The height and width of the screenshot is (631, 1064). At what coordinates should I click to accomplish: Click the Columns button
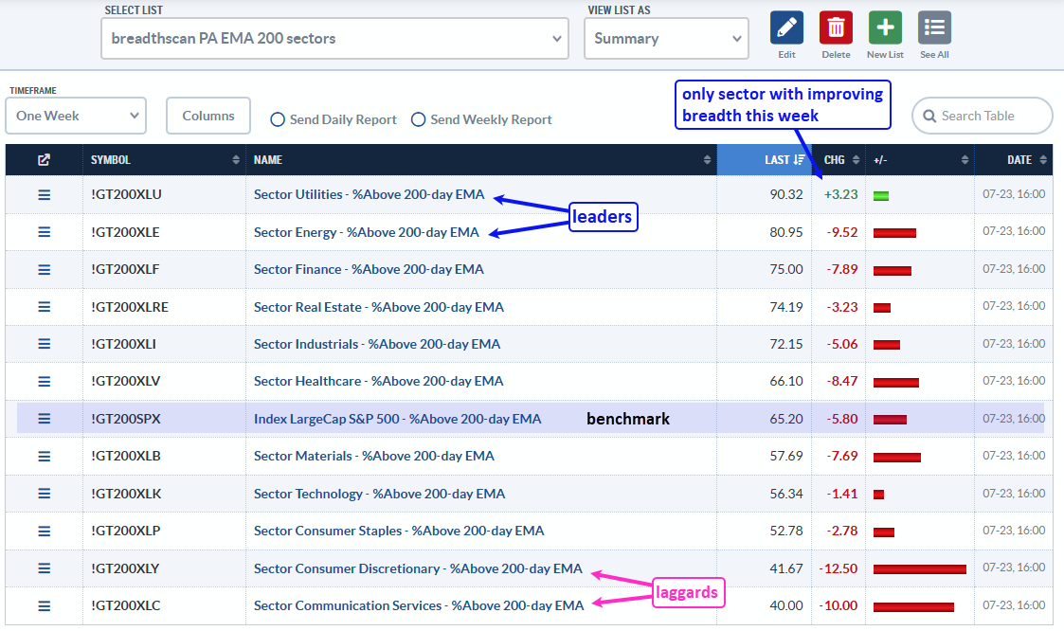pyautogui.click(x=208, y=116)
